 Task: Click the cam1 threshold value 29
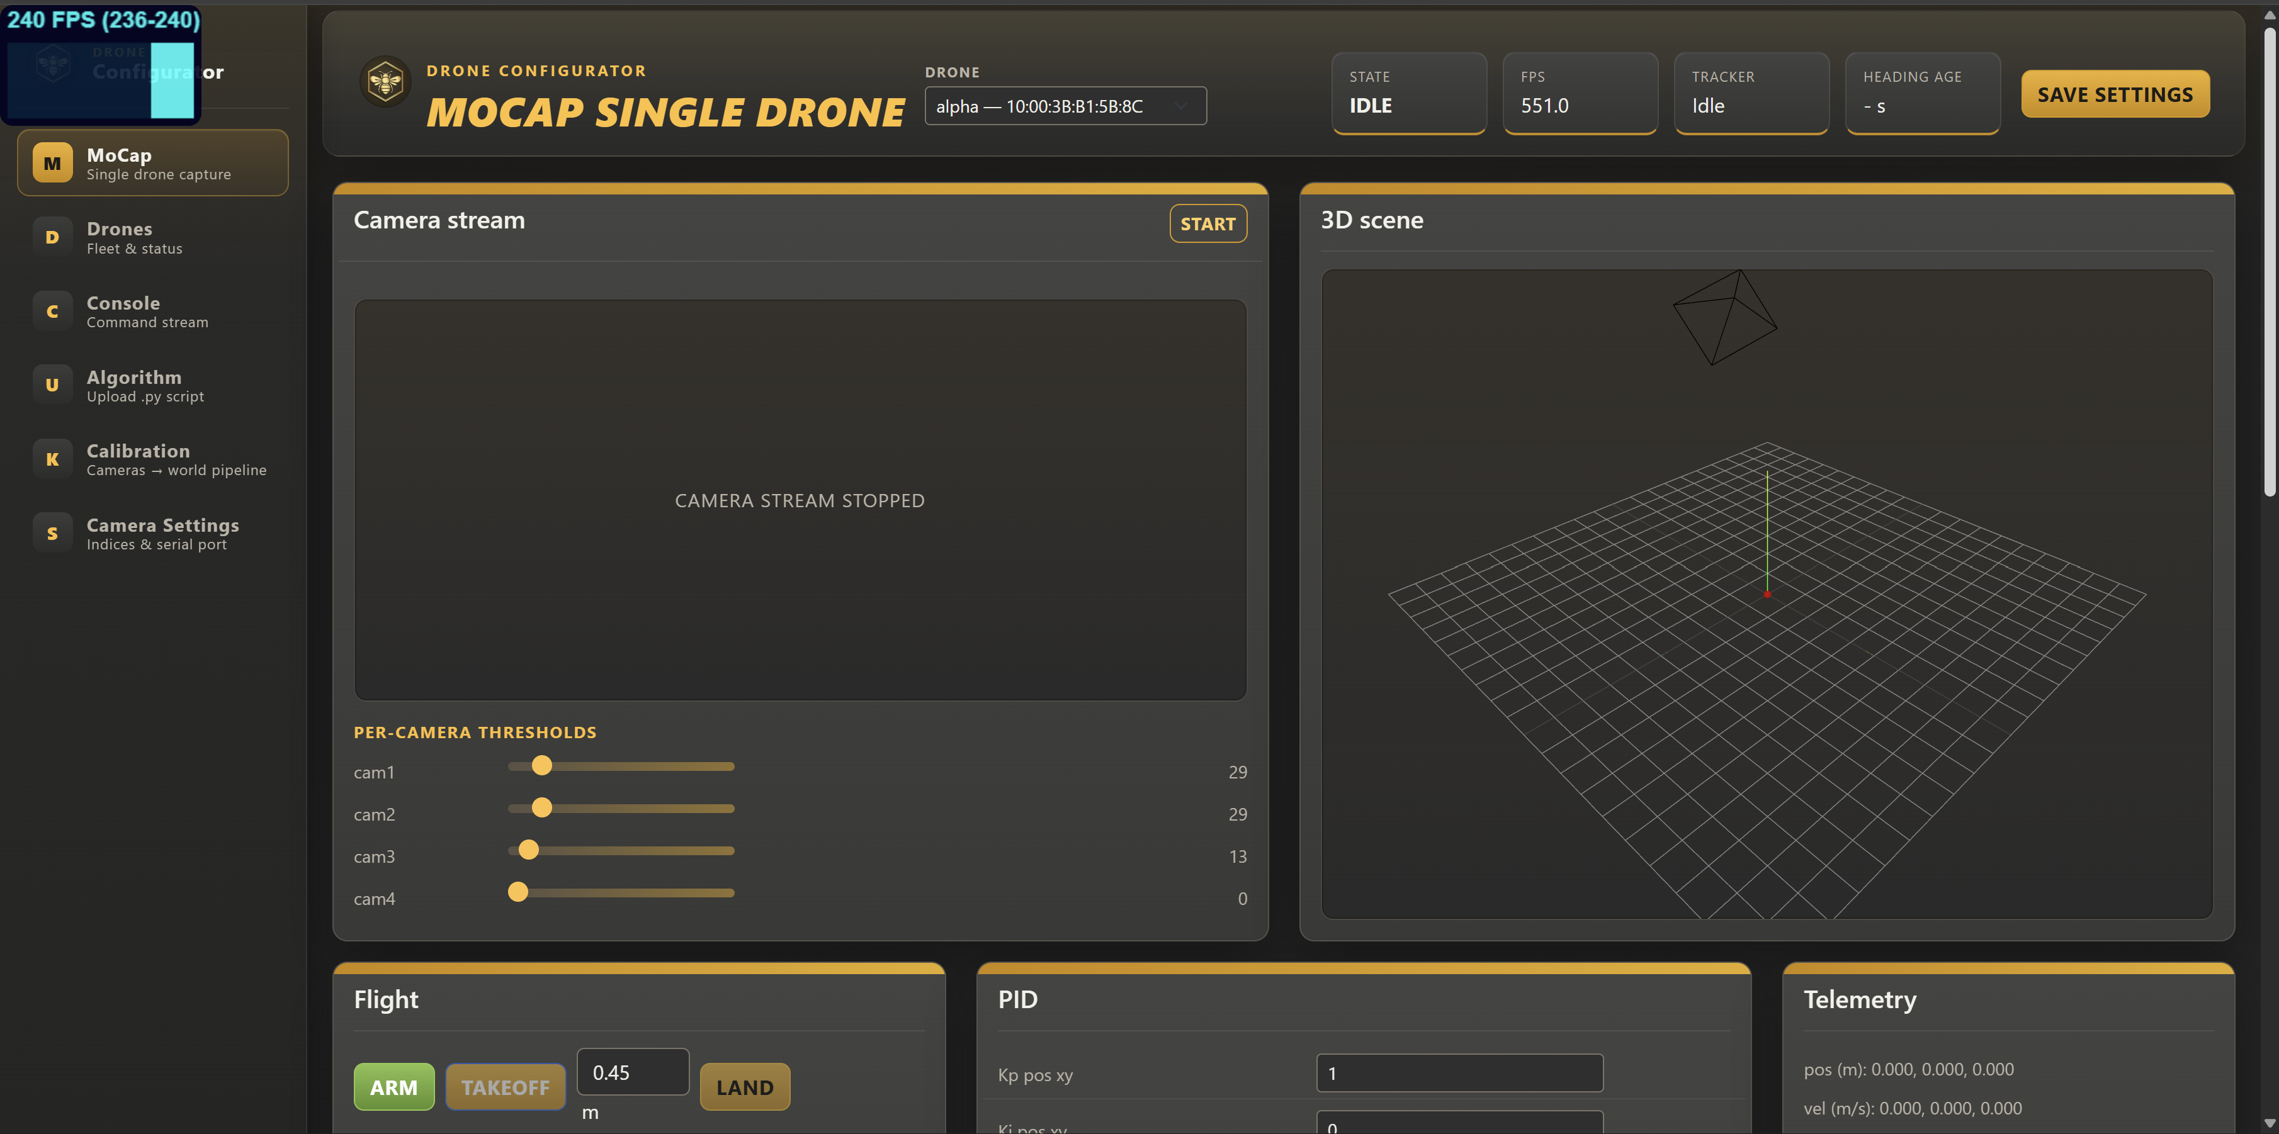(1238, 772)
